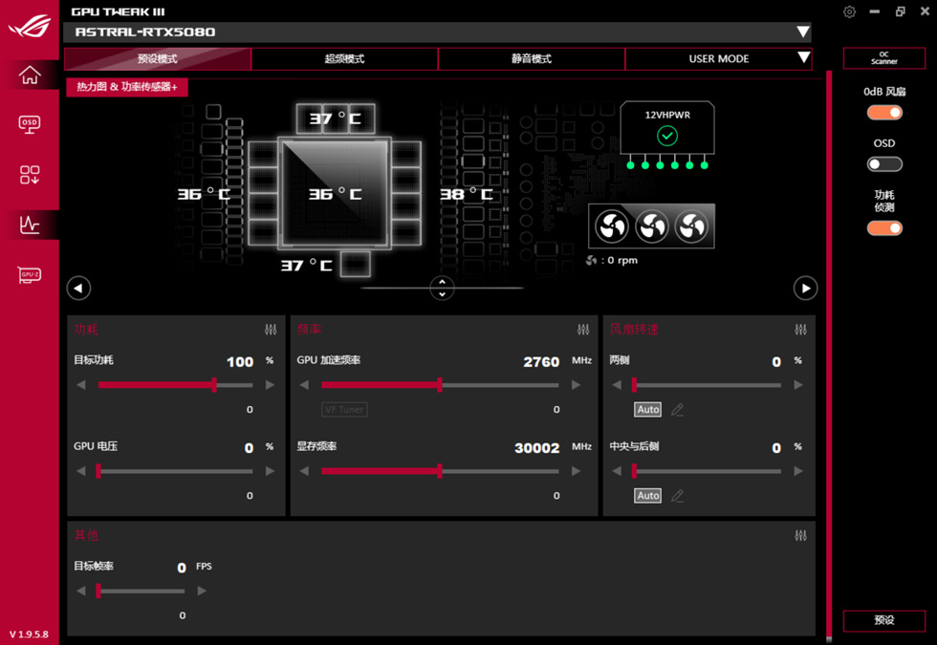Click the target power value 100
The image size is (937, 645).
pyautogui.click(x=240, y=362)
